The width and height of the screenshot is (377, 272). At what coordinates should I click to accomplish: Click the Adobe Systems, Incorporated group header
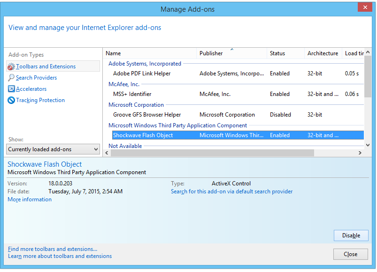145,64
